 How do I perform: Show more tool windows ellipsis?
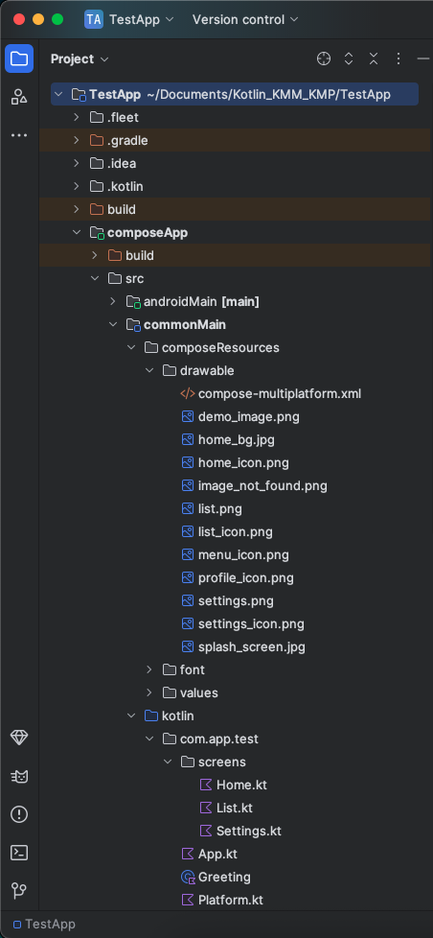pos(19,135)
